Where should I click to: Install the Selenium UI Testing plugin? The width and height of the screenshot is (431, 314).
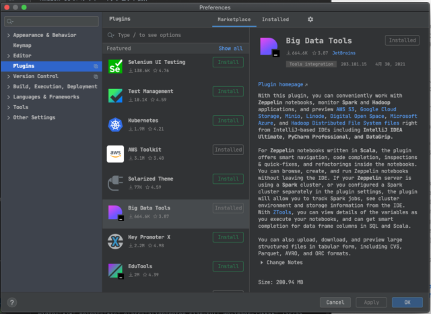[228, 62]
